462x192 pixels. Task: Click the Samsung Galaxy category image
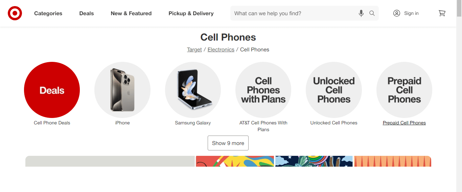(193, 90)
